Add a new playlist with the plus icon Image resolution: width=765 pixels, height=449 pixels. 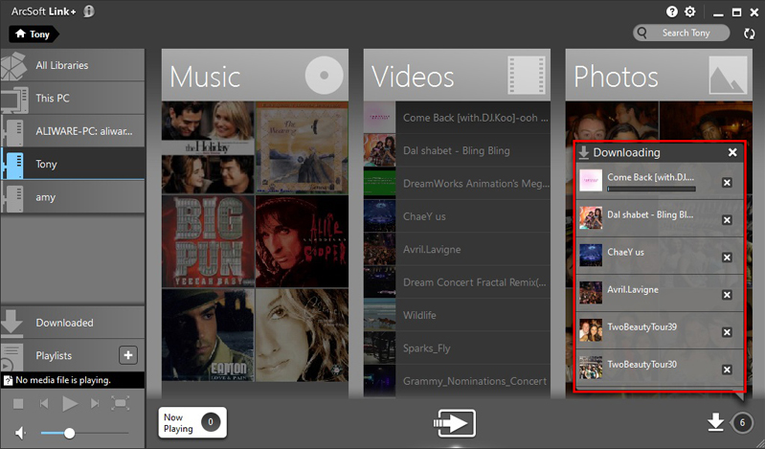[127, 355]
